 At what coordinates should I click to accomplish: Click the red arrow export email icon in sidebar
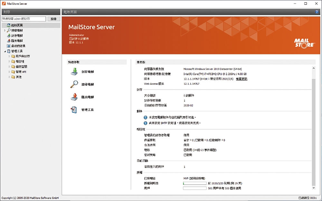9,41
